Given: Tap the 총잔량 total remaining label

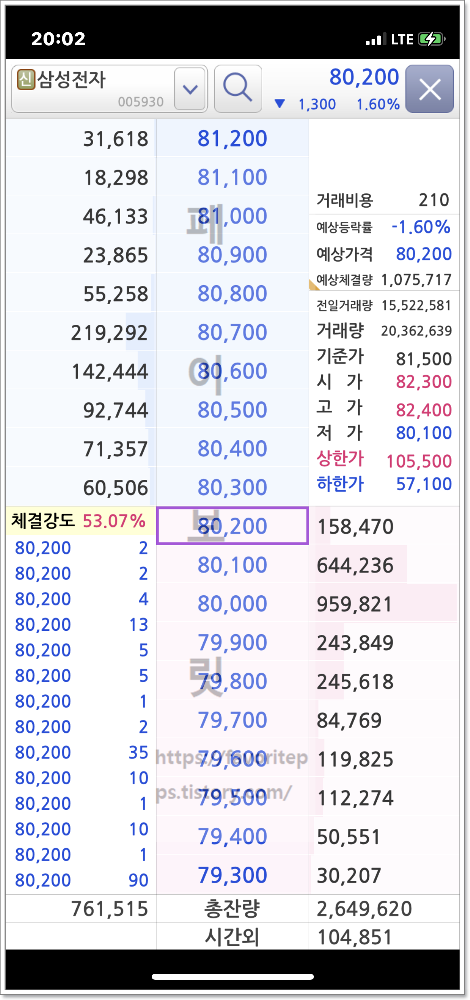Looking at the screenshot, I should (x=232, y=909).
